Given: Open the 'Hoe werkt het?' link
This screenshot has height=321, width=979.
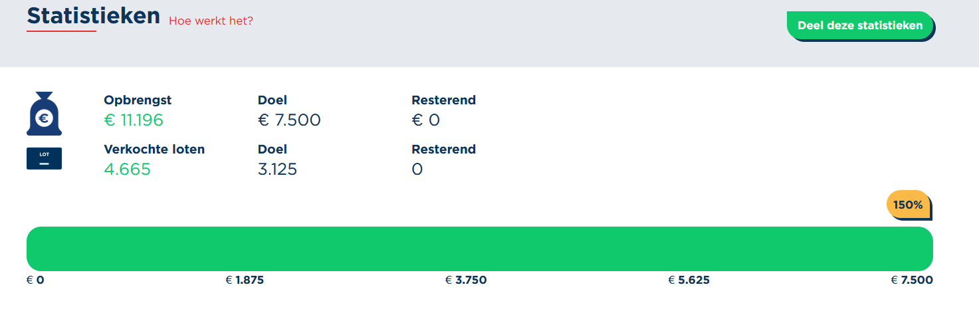Looking at the screenshot, I should 211,21.
